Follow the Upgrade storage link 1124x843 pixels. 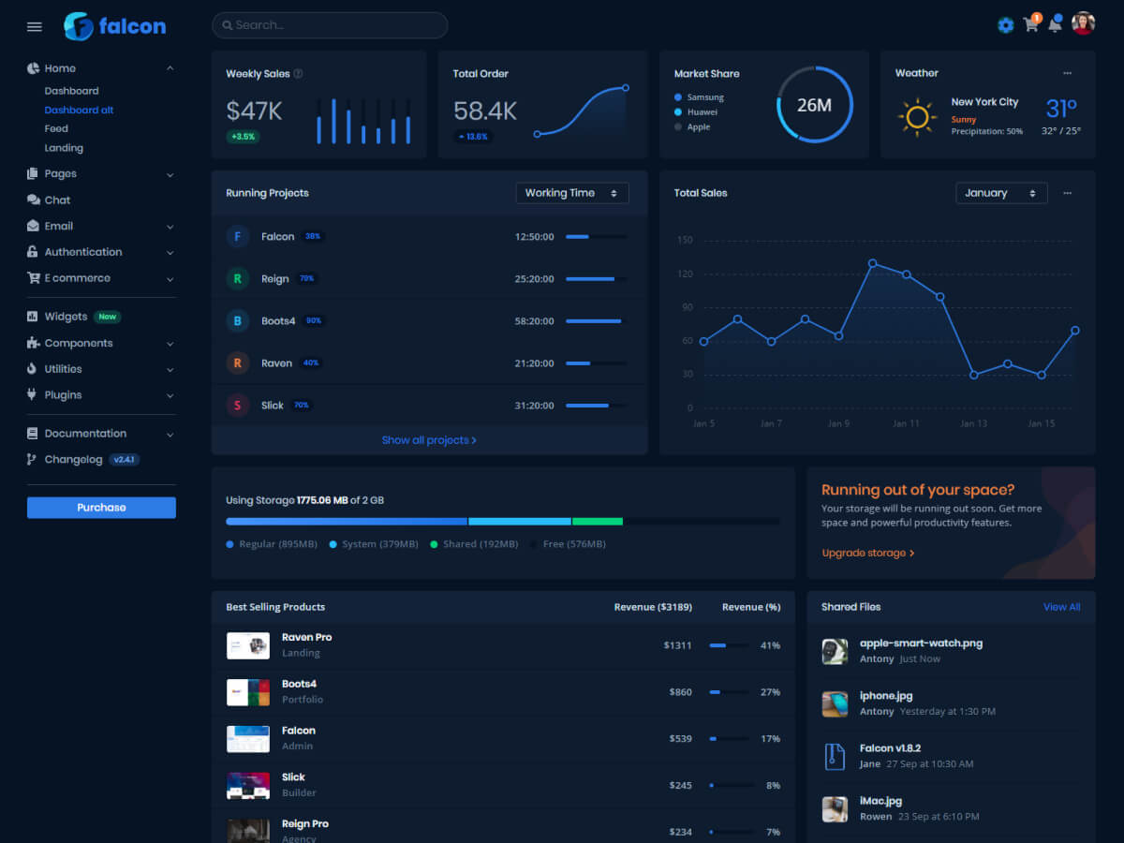point(867,553)
